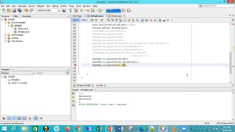
Task: Toggle Show Inherited Members in Navigator
Action: click(4, 118)
